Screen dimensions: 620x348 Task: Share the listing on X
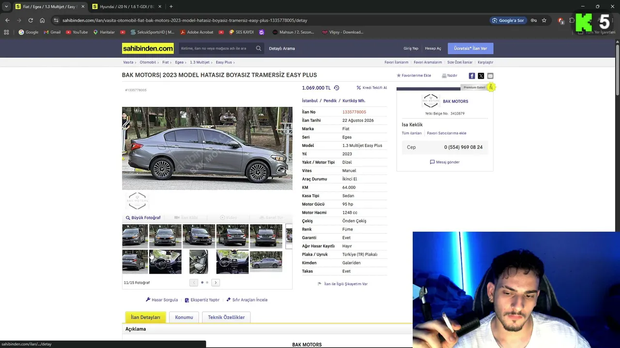point(481,76)
